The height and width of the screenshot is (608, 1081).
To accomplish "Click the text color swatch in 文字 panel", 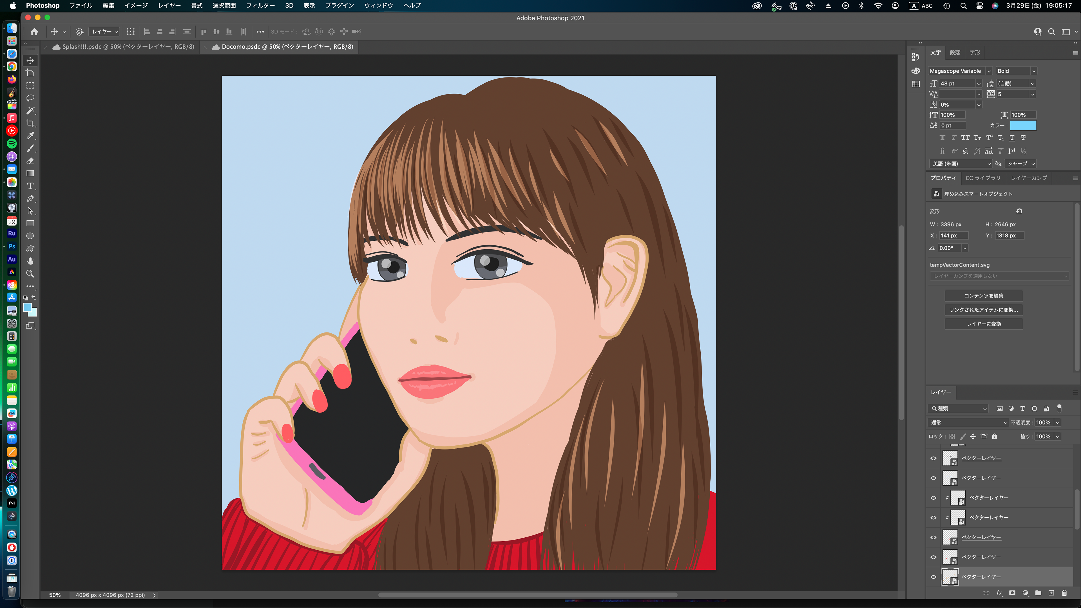I will point(1023,126).
